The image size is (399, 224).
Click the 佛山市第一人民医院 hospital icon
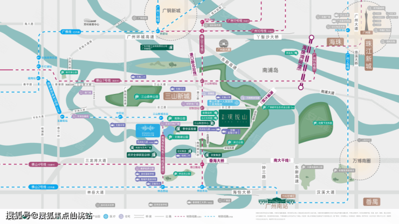pyautogui.click(x=236, y=103)
